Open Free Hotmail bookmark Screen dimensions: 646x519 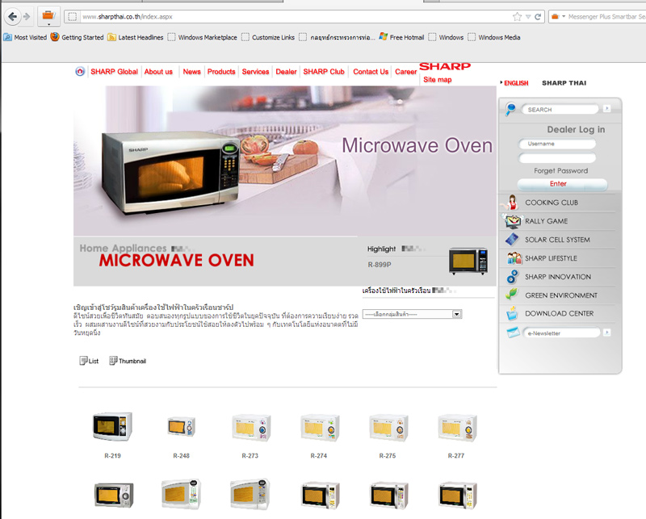tap(401, 37)
